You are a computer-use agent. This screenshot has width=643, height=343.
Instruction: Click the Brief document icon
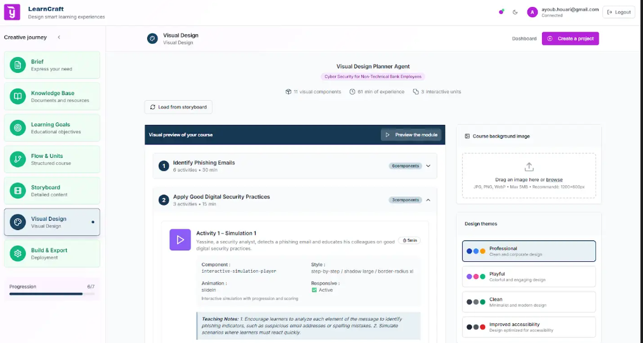pyautogui.click(x=18, y=65)
